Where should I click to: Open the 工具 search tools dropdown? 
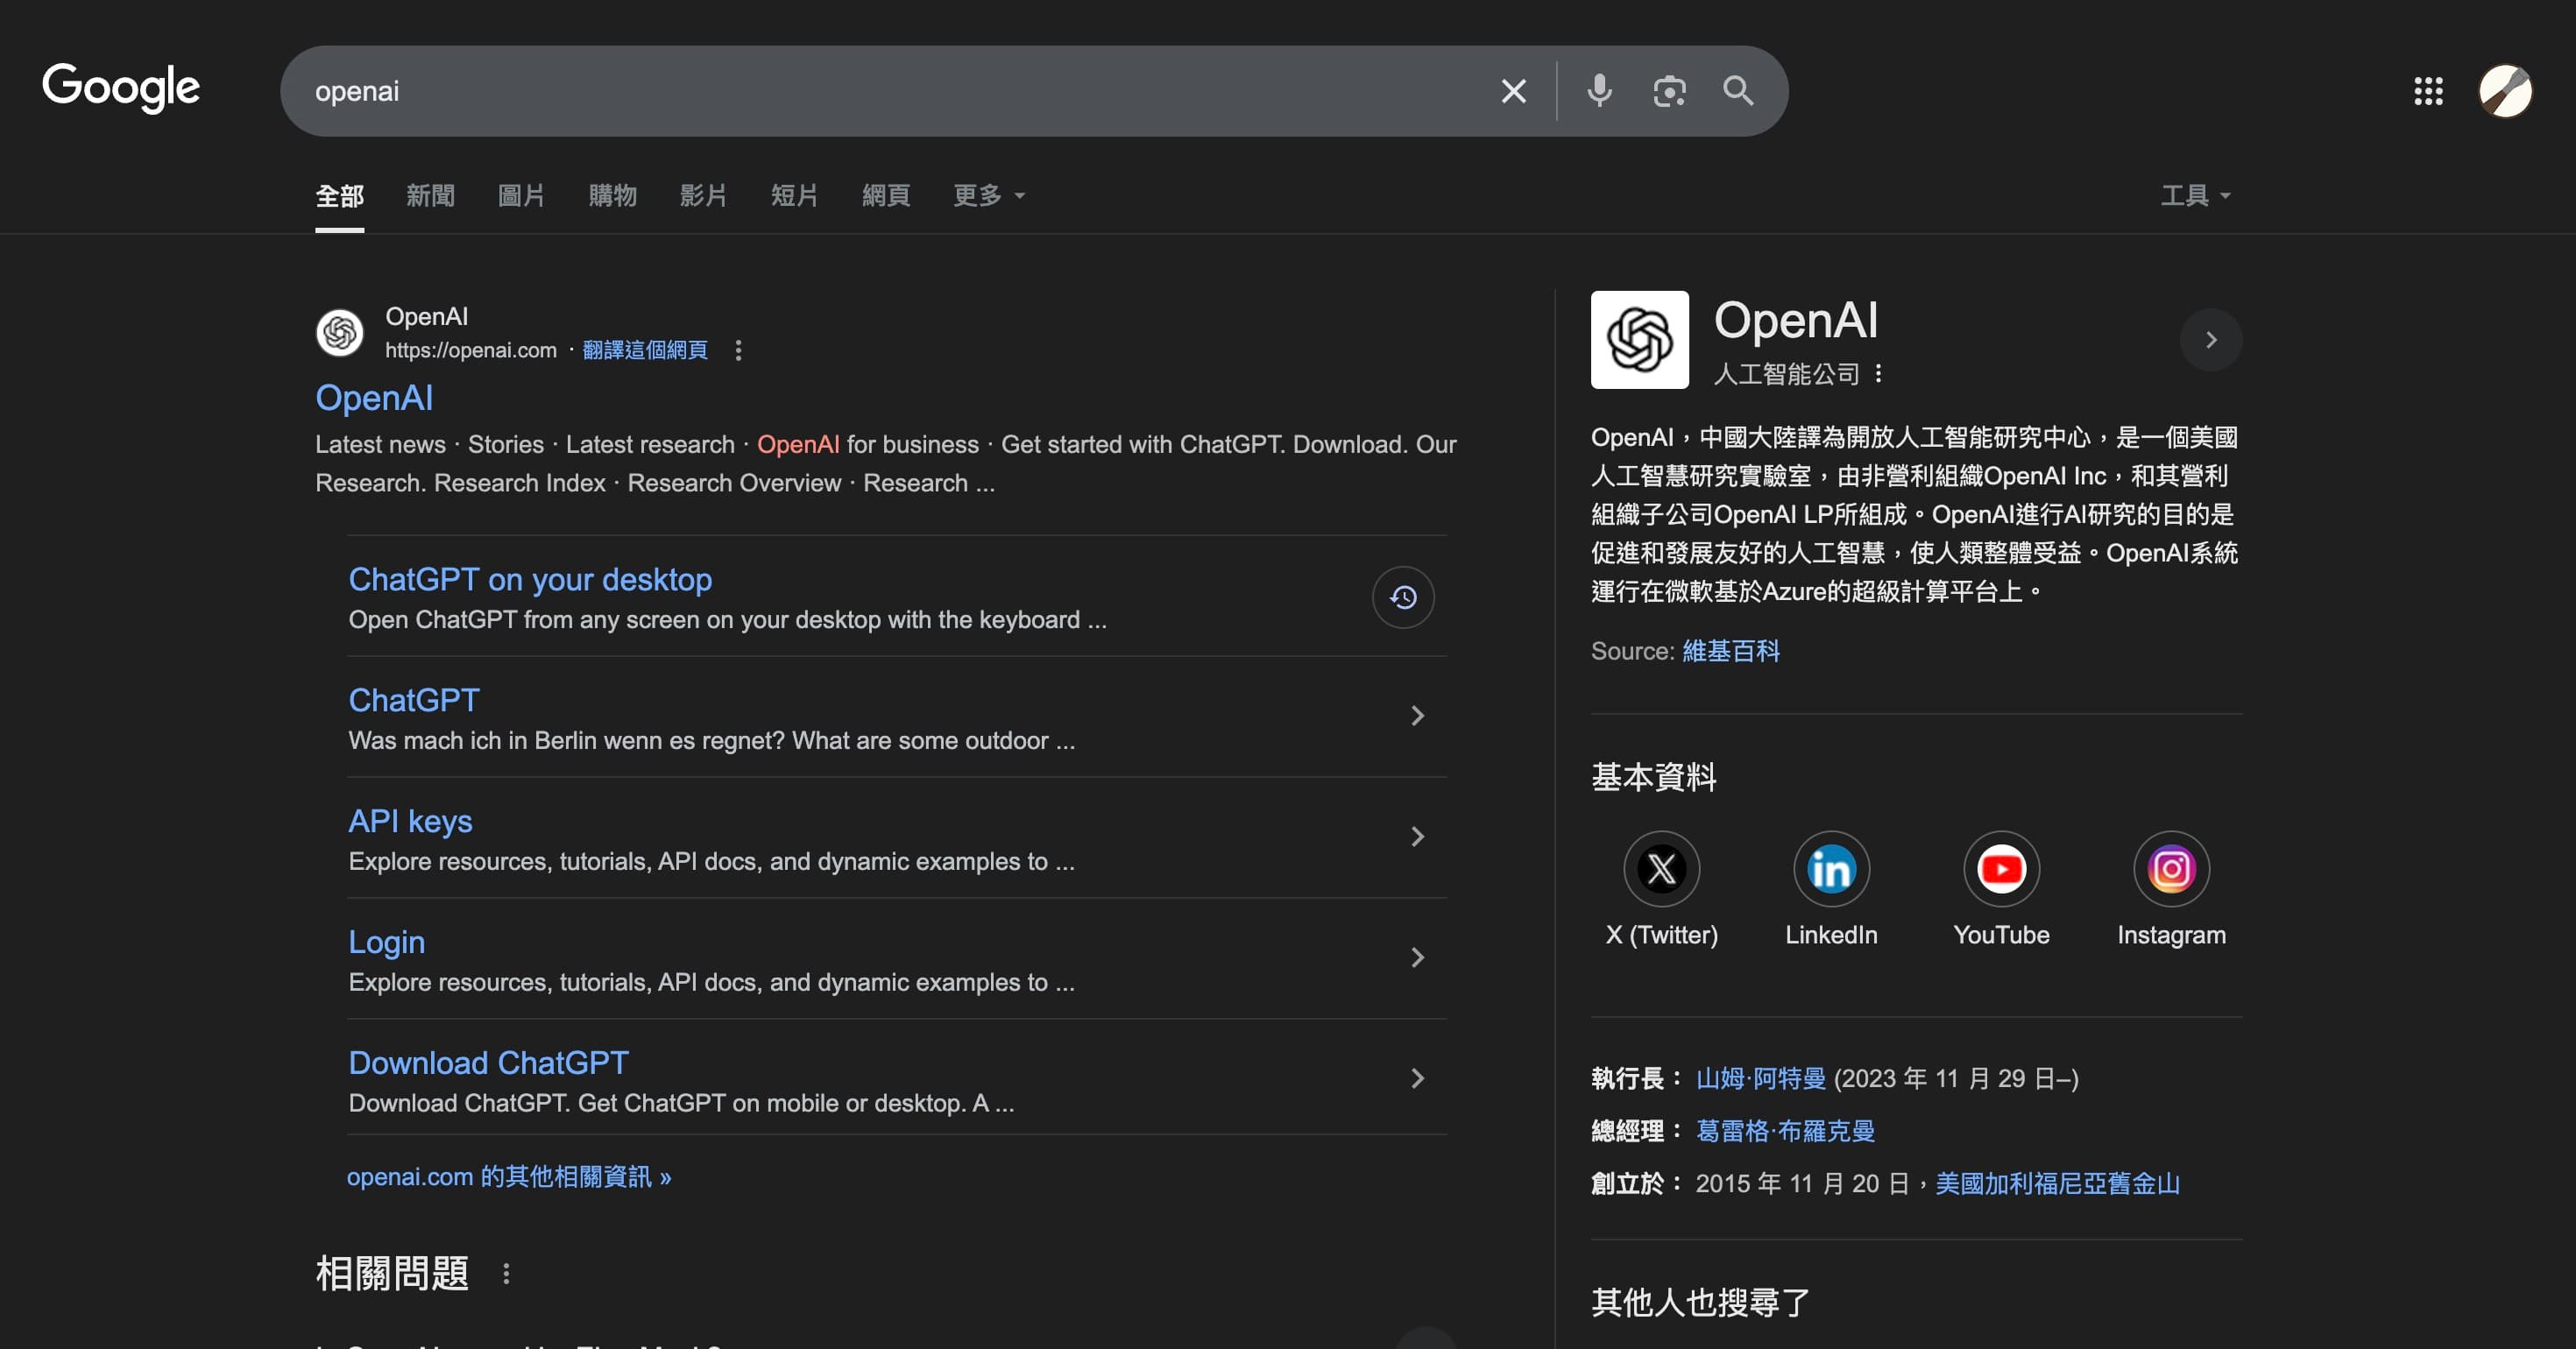point(2194,196)
